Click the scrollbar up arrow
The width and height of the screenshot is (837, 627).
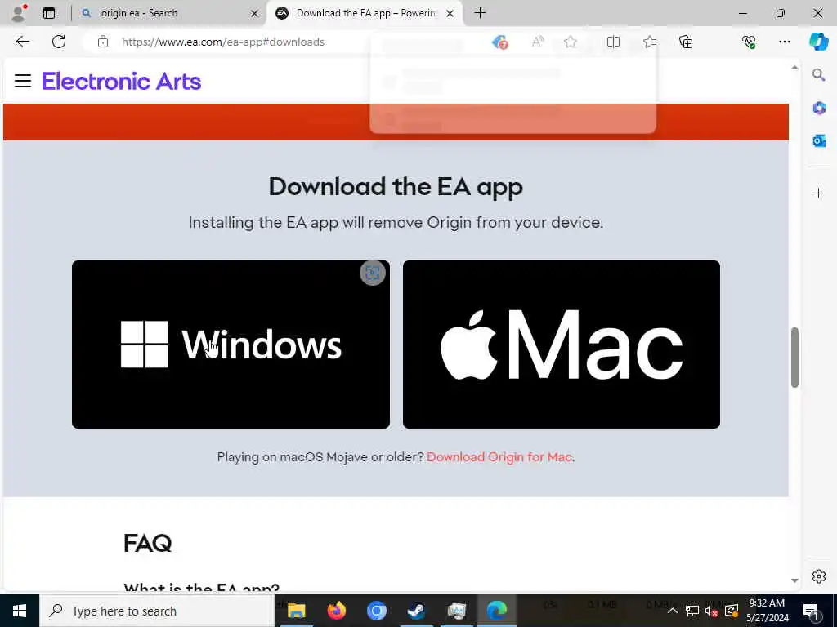point(794,68)
